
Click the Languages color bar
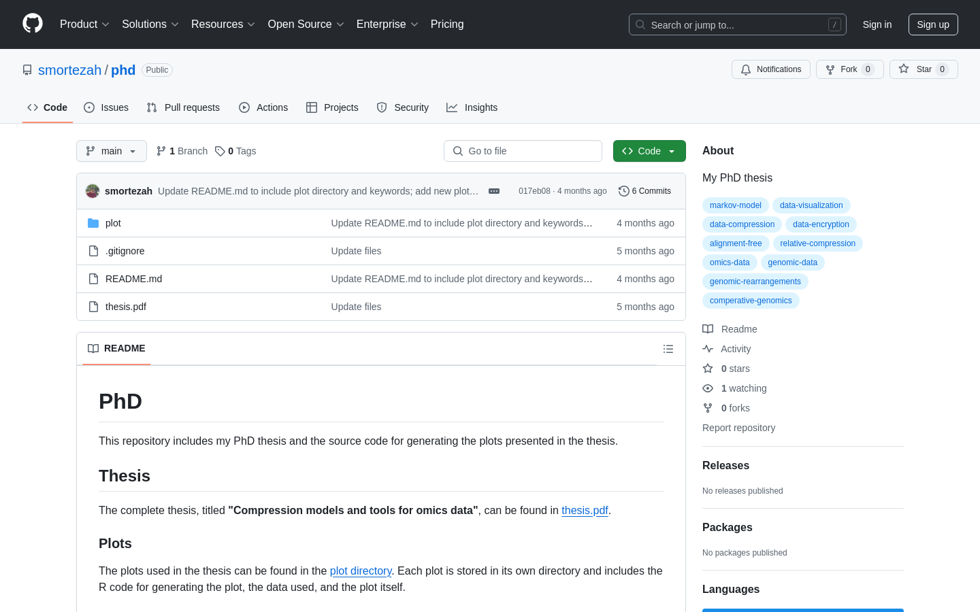803,610
